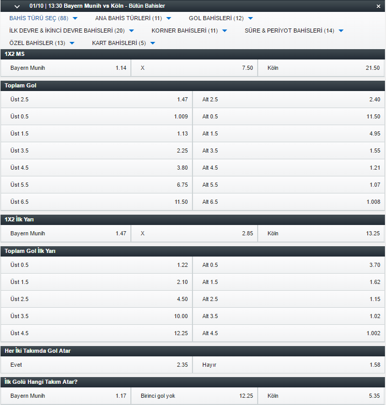Select Üst 6.5 at 11.50
Viewport: 386px width, 405px height.
coord(96,202)
